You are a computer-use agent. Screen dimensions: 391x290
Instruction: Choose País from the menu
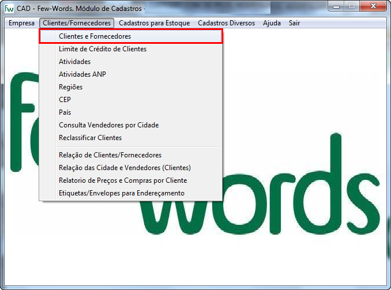tap(131, 112)
